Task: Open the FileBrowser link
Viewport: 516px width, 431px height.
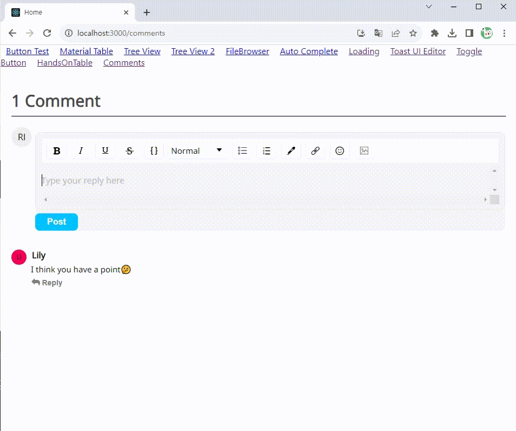Action: click(x=247, y=51)
